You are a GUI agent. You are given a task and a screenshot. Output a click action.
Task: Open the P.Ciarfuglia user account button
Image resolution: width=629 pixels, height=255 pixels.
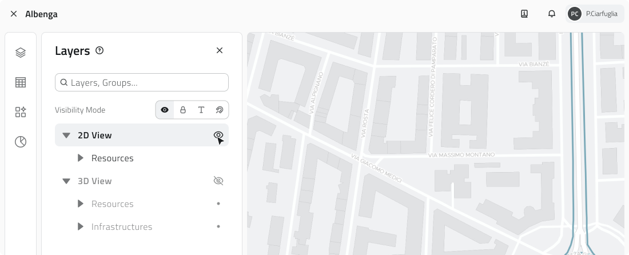click(595, 14)
